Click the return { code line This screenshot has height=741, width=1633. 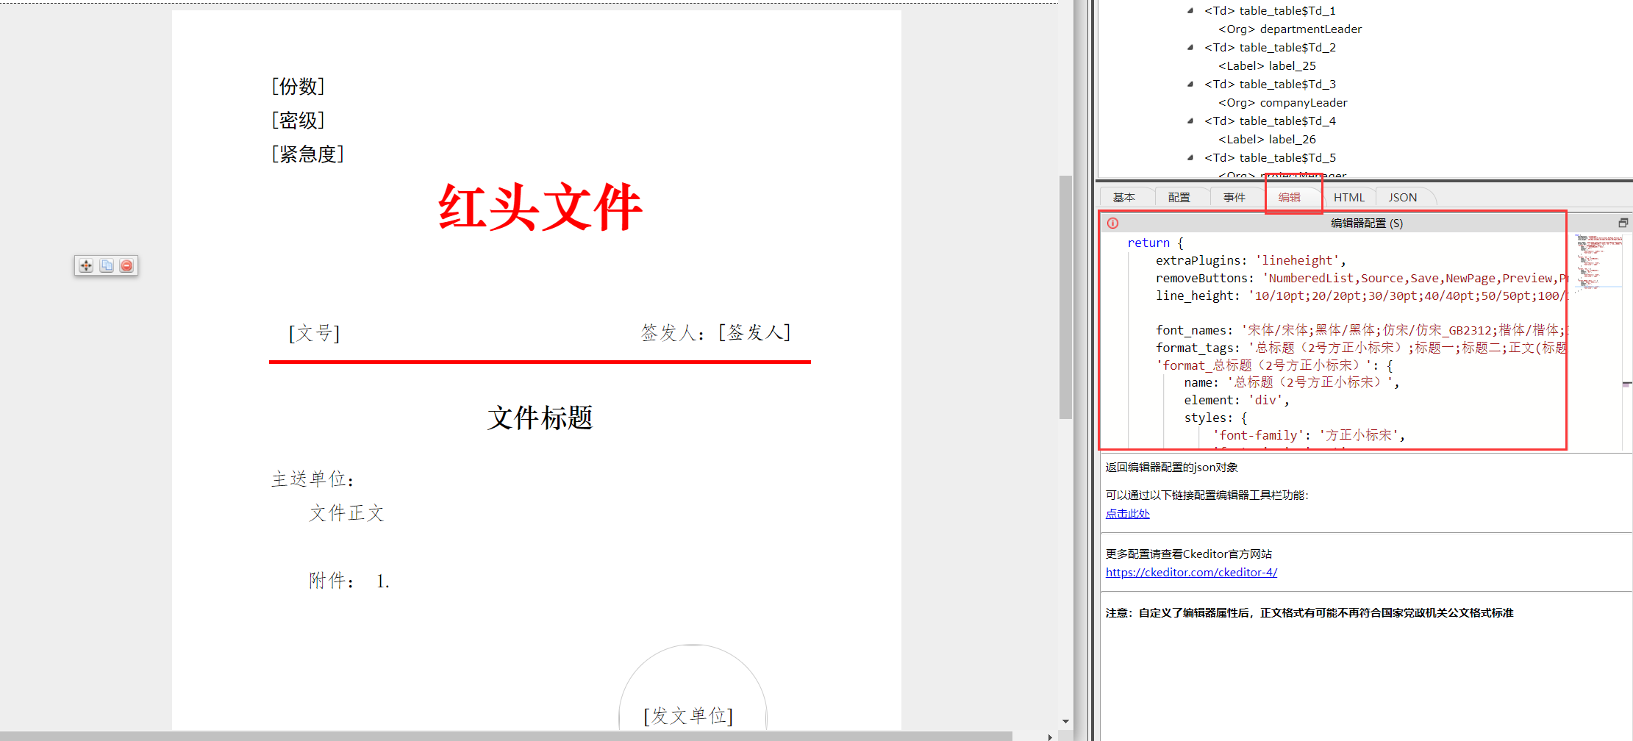(1155, 243)
